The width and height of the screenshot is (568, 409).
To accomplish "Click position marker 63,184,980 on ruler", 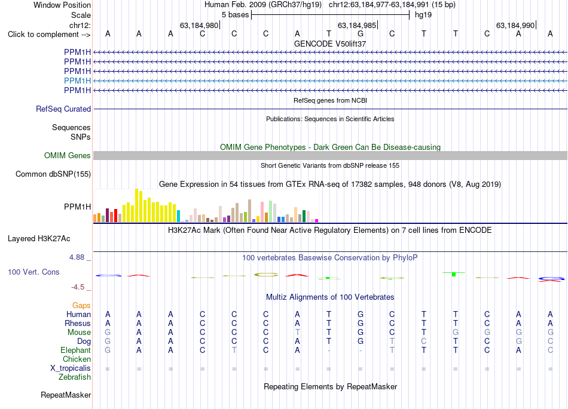I will (199, 25).
